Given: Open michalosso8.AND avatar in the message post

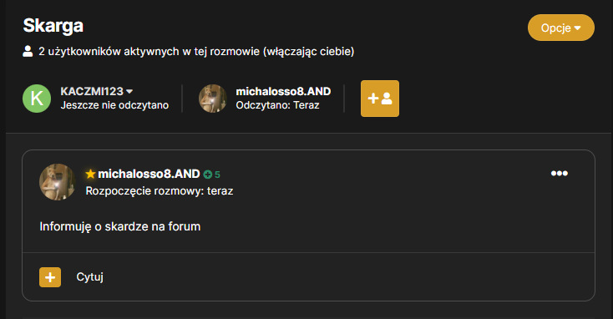Looking at the screenshot, I should (58, 182).
